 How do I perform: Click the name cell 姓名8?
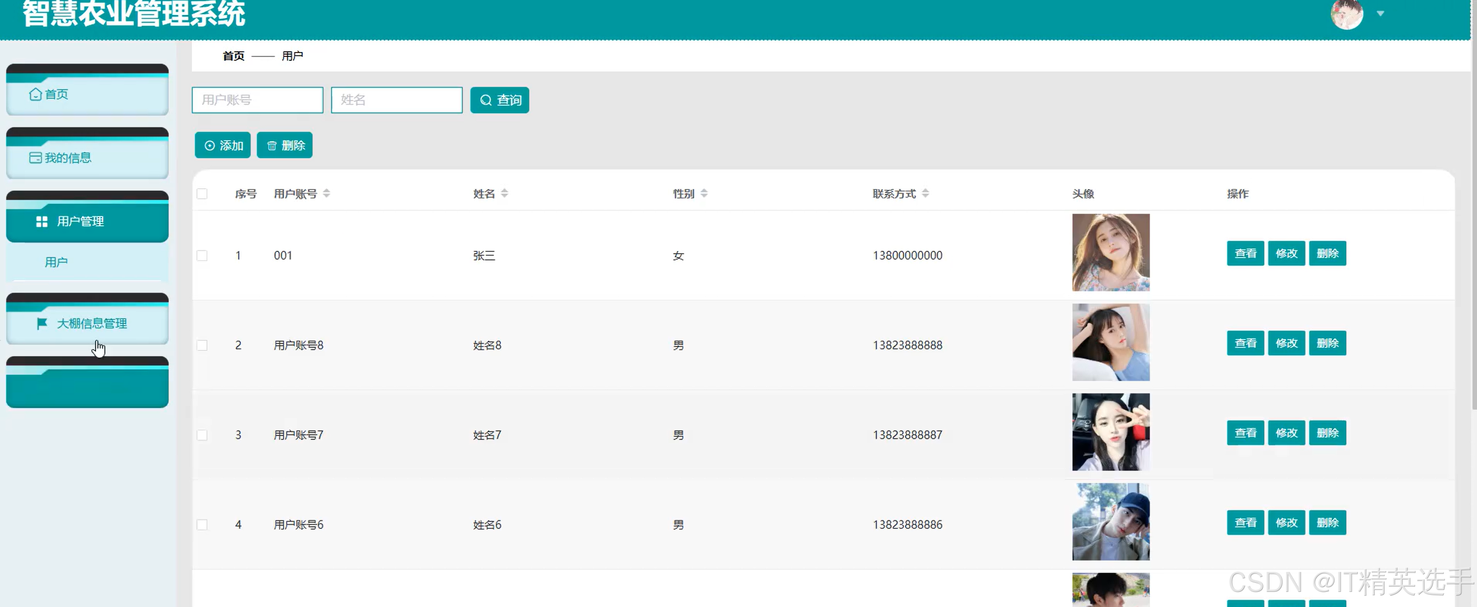coord(487,345)
